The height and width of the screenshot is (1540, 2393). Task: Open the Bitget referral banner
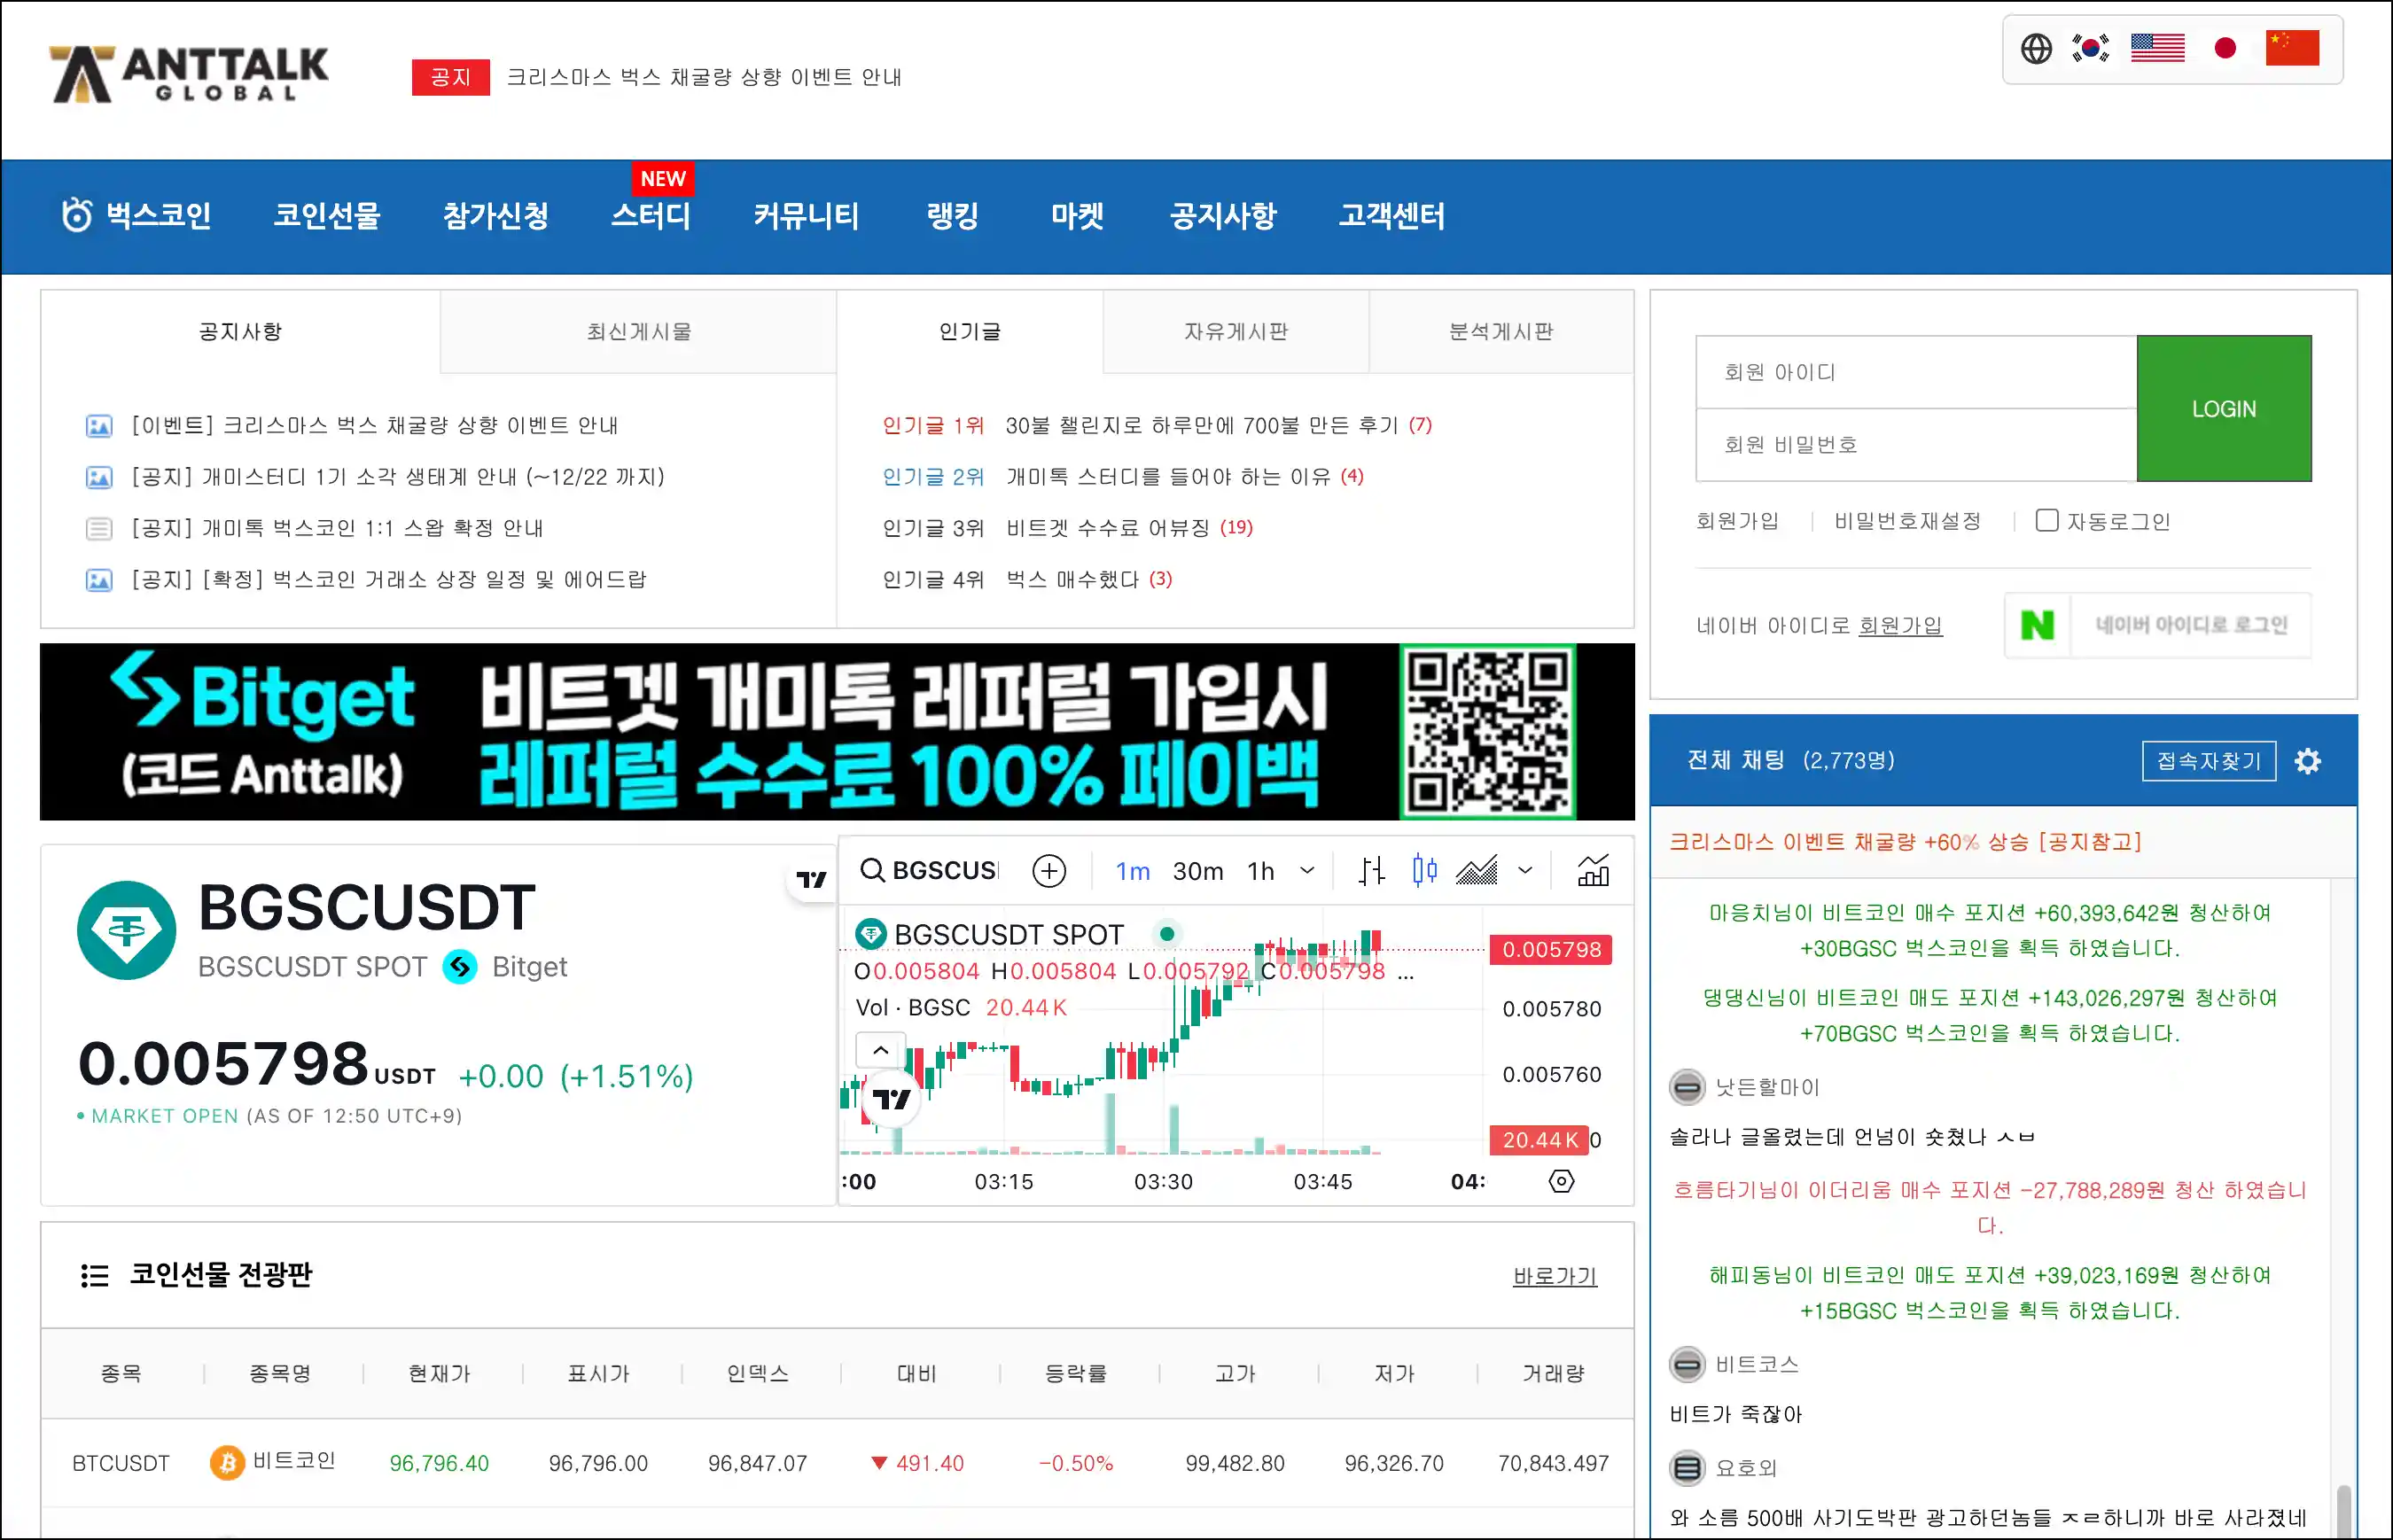click(x=837, y=732)
